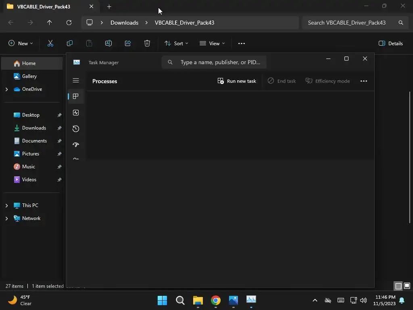Expand the Network tree node

point(6,218)
